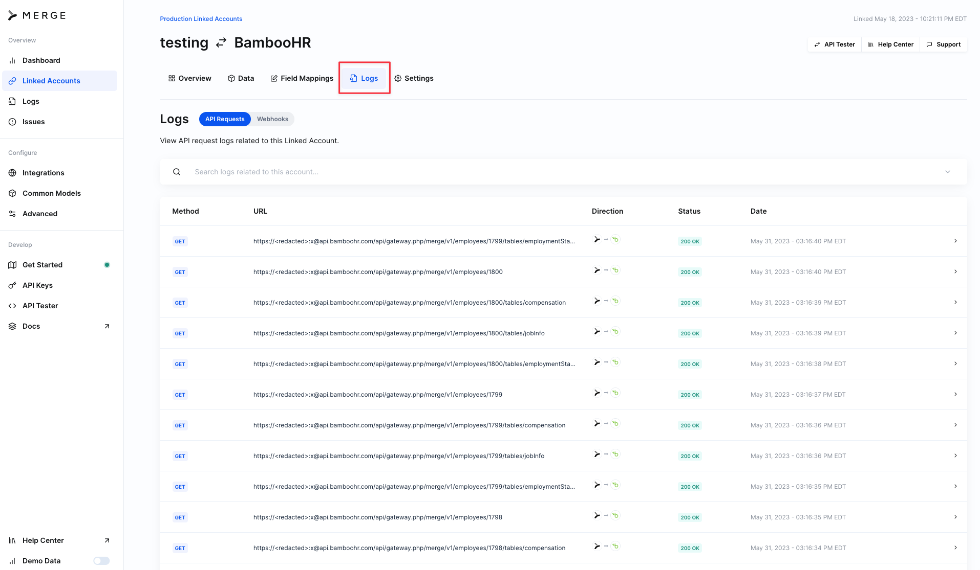Open Integrations globe icon
Viewport: 980px width, 570px height.
click(12, 173)
